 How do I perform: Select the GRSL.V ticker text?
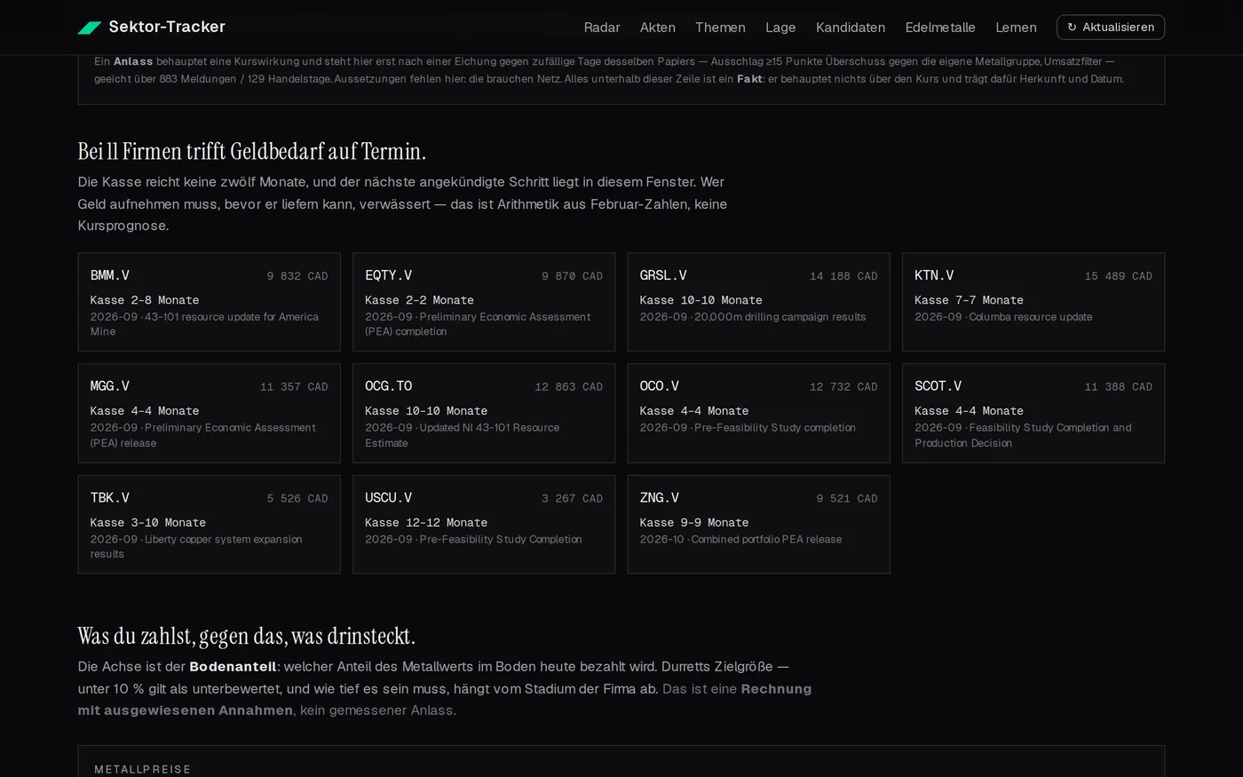coord(663,275)
